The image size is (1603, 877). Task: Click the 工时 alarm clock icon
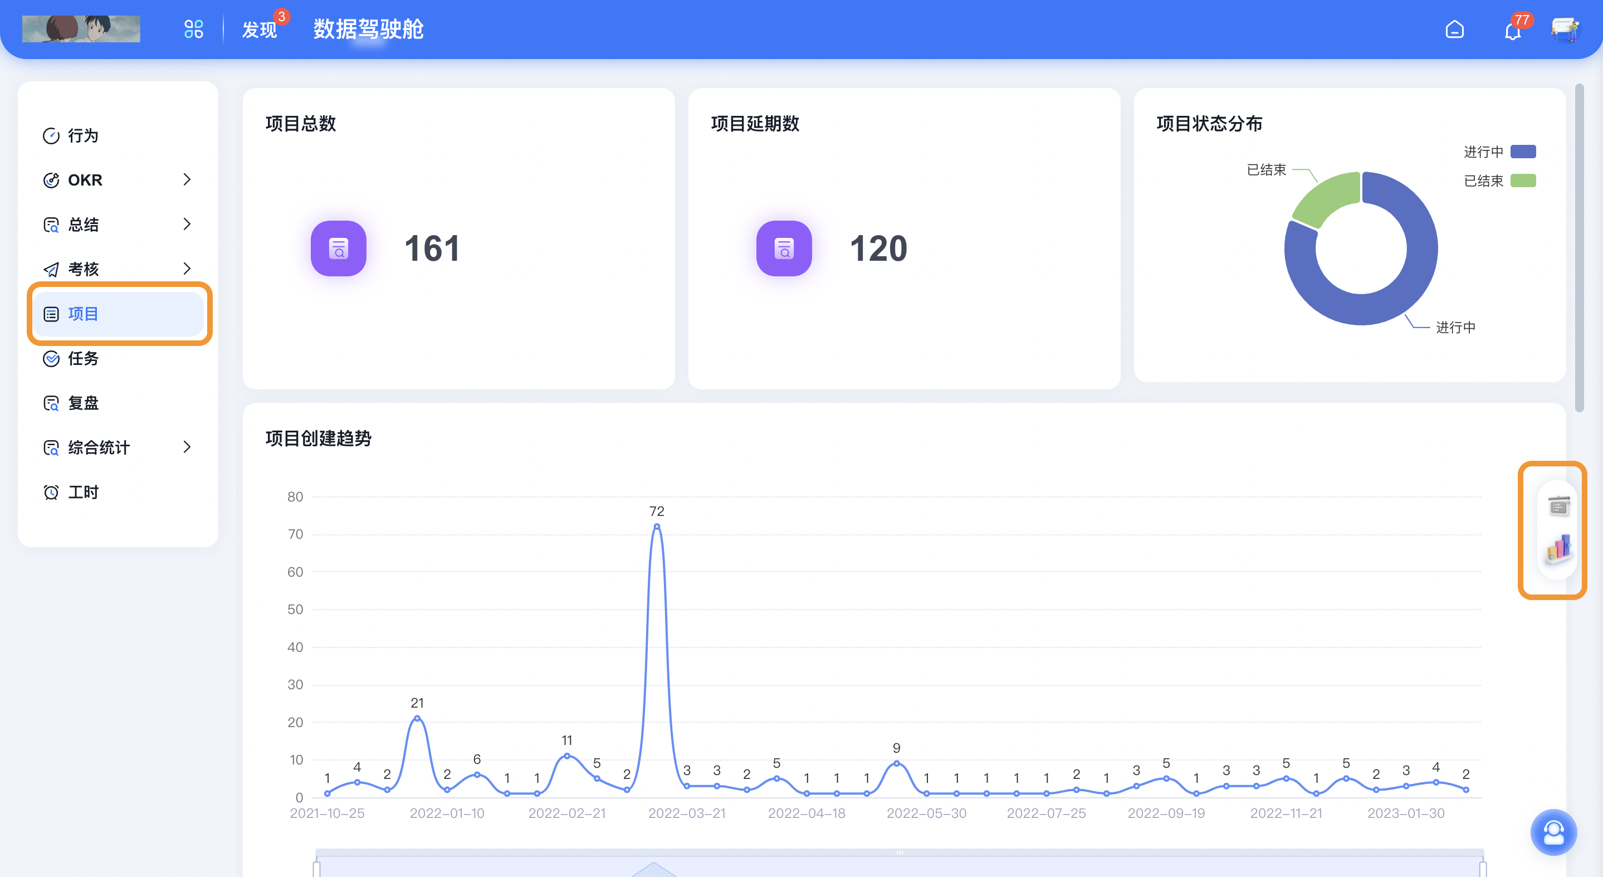pos(51,493)
